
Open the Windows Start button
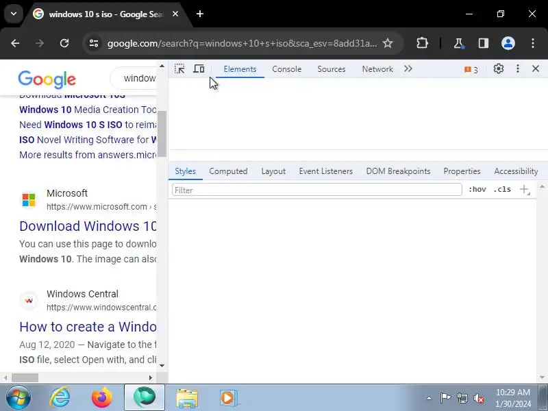tap(18, 398)
